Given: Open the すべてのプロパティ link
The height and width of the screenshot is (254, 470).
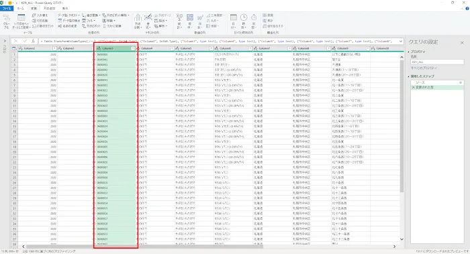Looking at the screenshot, I should [424, 68].
